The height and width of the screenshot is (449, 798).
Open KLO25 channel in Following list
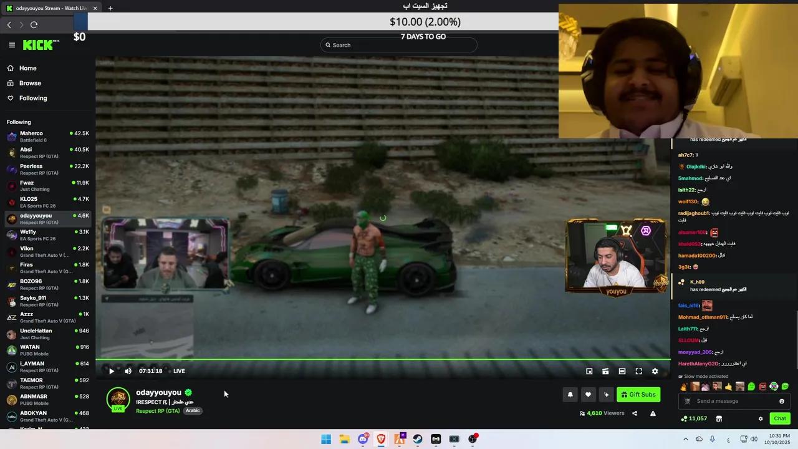48,202
